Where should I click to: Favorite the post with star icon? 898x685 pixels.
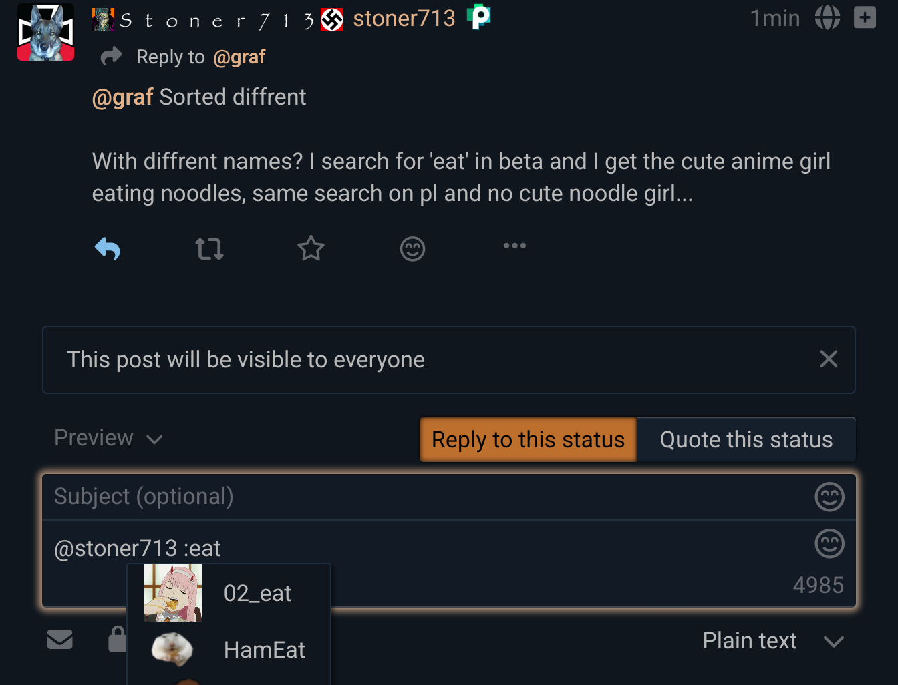pyautogui.click(x=311, y=249)
